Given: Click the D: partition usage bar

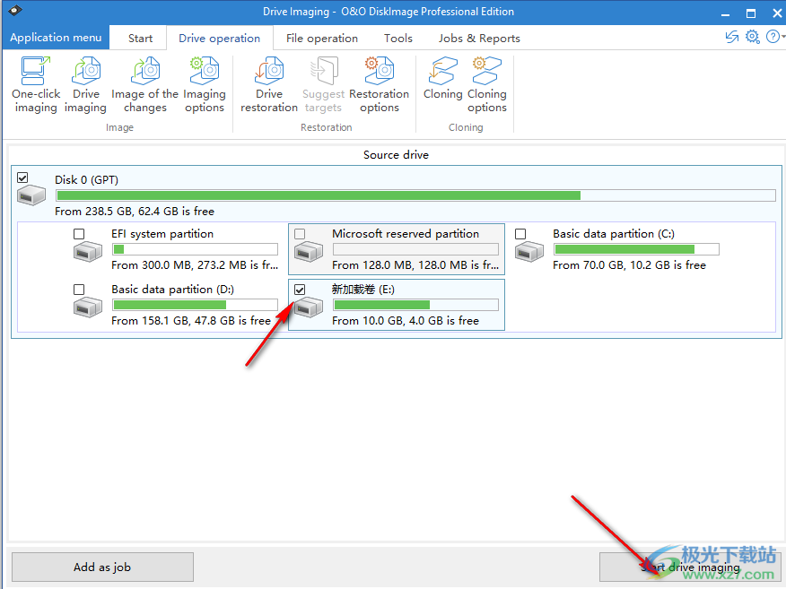Looking at the screenshot, I should click(x=195, y=305).
